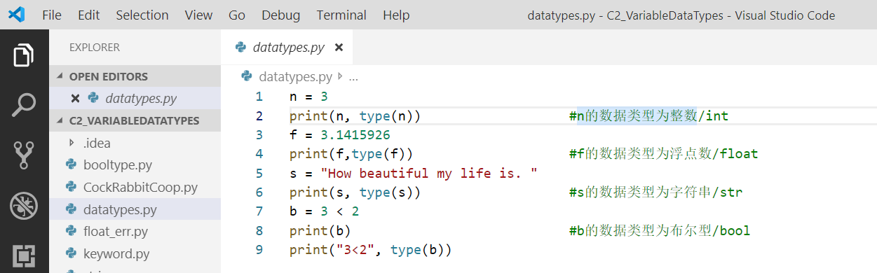
Task: Open the Debug view icon
Action: pyautogui.click(x=24, y=205)
